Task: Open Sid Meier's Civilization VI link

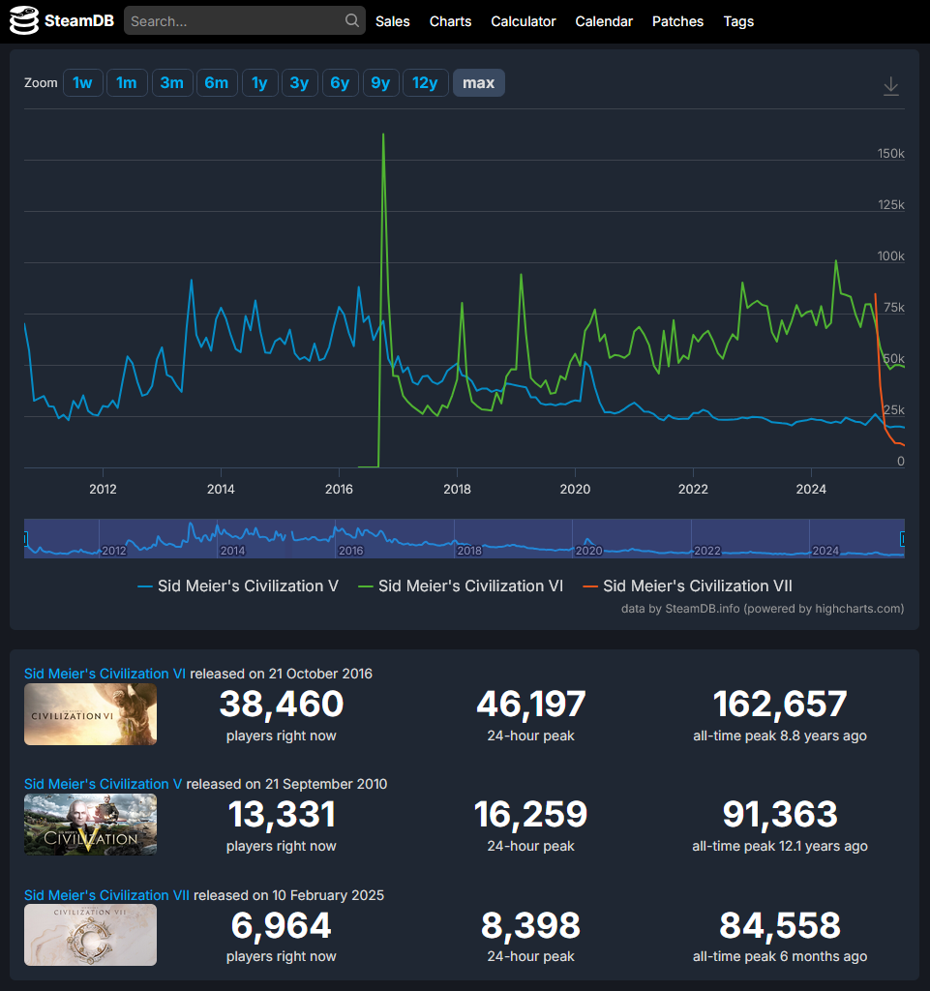Action: (x=105, y=674)
